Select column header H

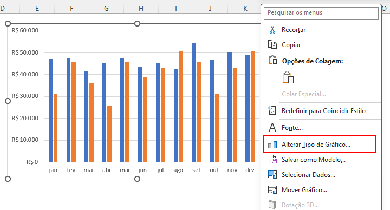coord(141,9)
